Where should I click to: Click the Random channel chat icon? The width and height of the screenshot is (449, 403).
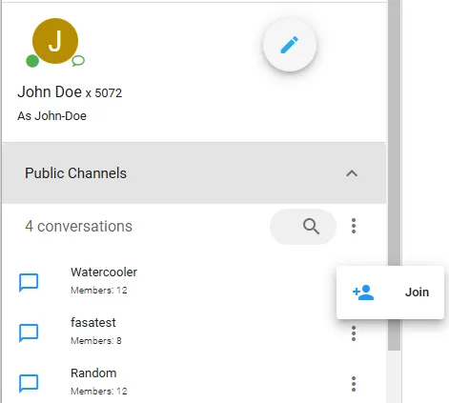[29, 383]
